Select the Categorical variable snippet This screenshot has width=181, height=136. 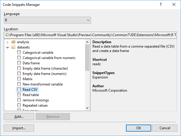tap(38, 53)
